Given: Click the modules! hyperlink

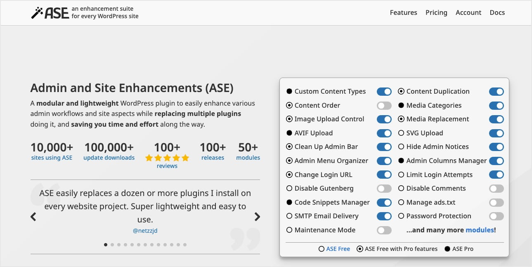Looking at the screenshot, I should (480, 230).
